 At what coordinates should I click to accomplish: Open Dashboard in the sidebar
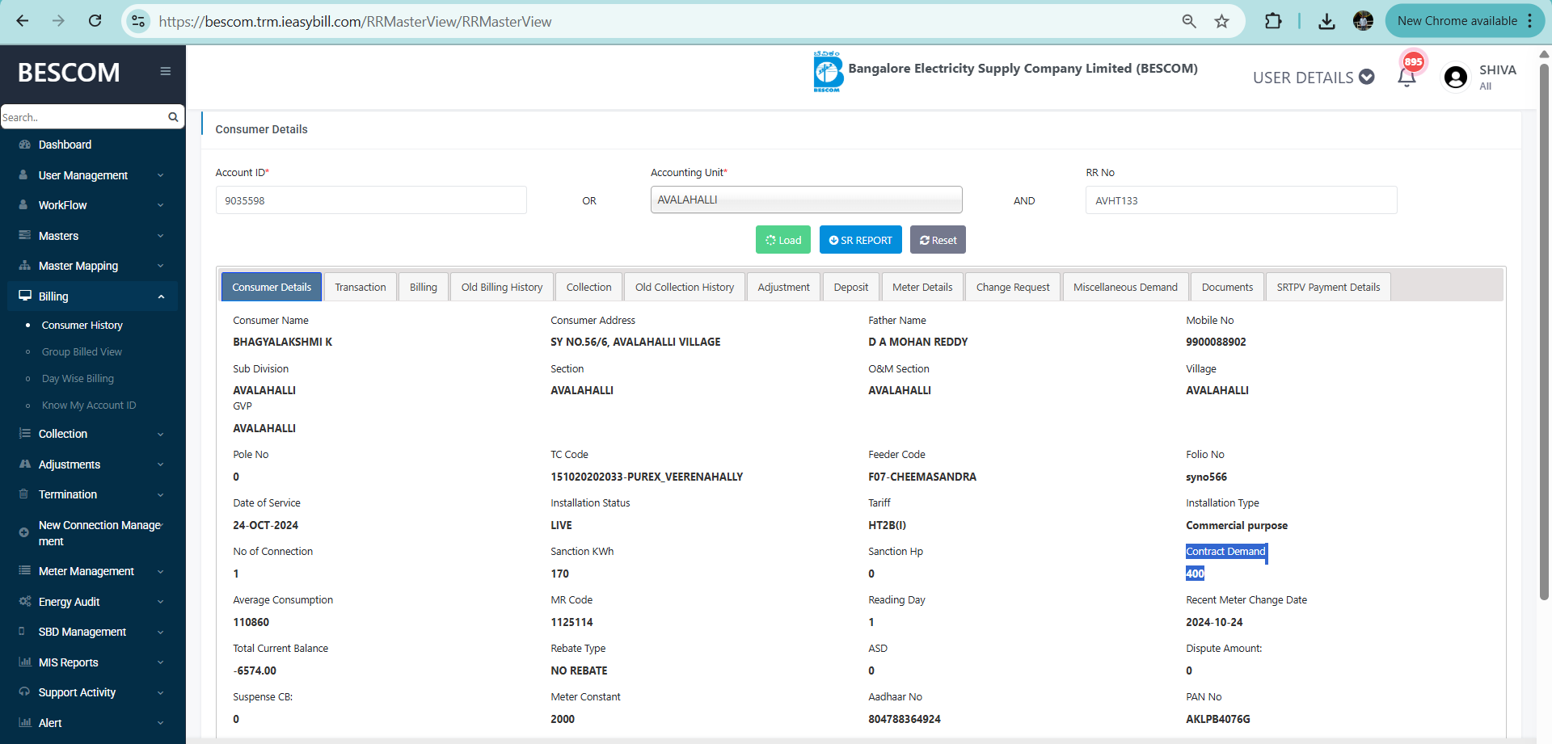click(x=65, y=145)
